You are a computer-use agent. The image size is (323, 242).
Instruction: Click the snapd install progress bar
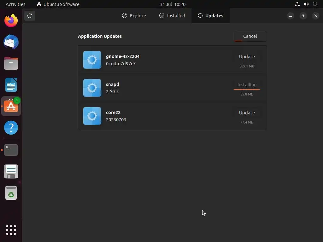coord(247,89)
